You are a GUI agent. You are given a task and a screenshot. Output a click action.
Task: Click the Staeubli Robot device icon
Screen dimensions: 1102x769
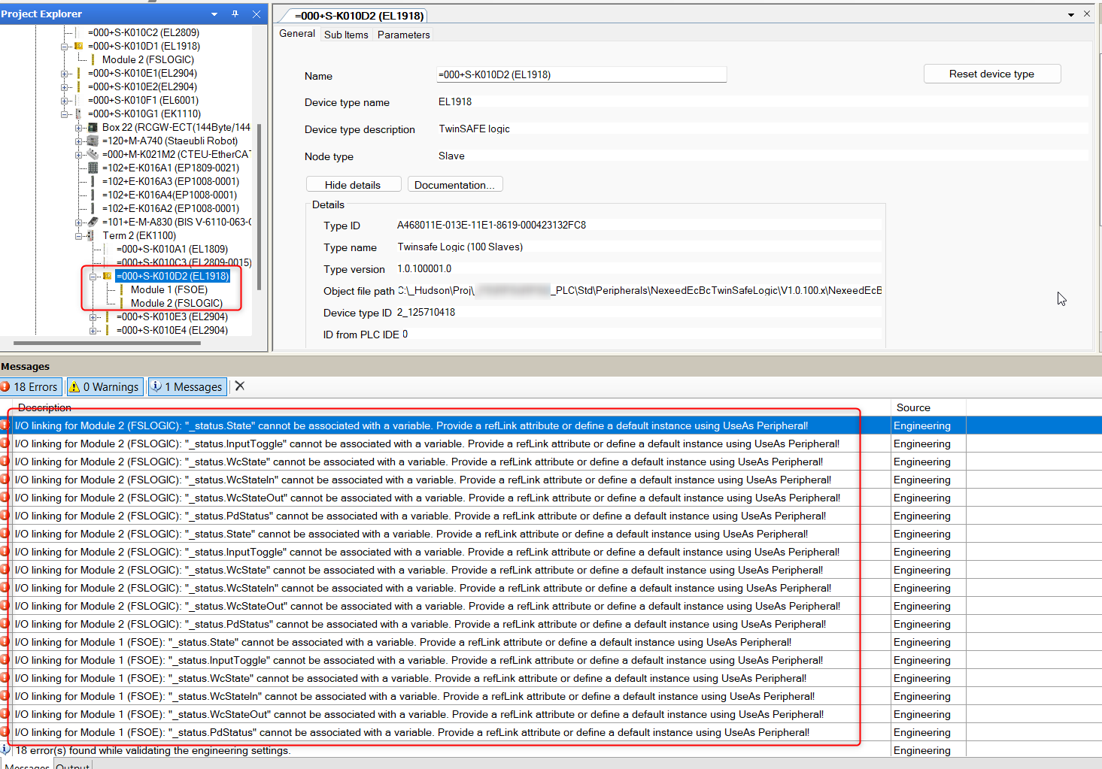point(93,141)
